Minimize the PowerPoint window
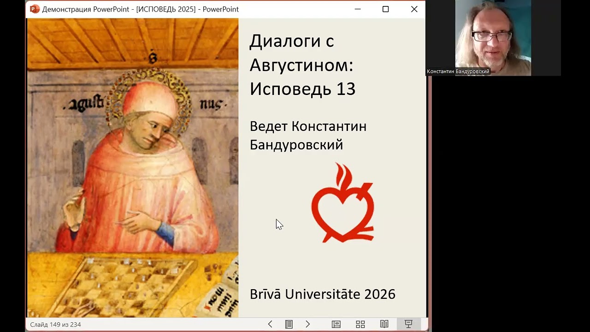 click(357, 9)
